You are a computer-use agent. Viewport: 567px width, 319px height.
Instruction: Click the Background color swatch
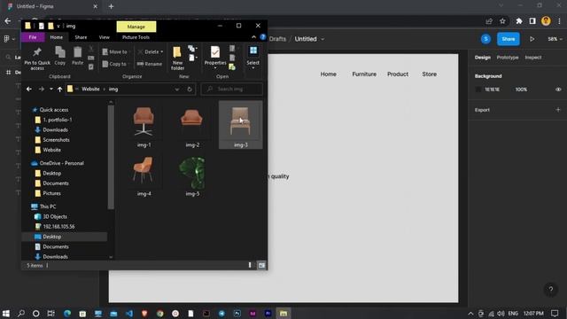[x=478, y=89]
